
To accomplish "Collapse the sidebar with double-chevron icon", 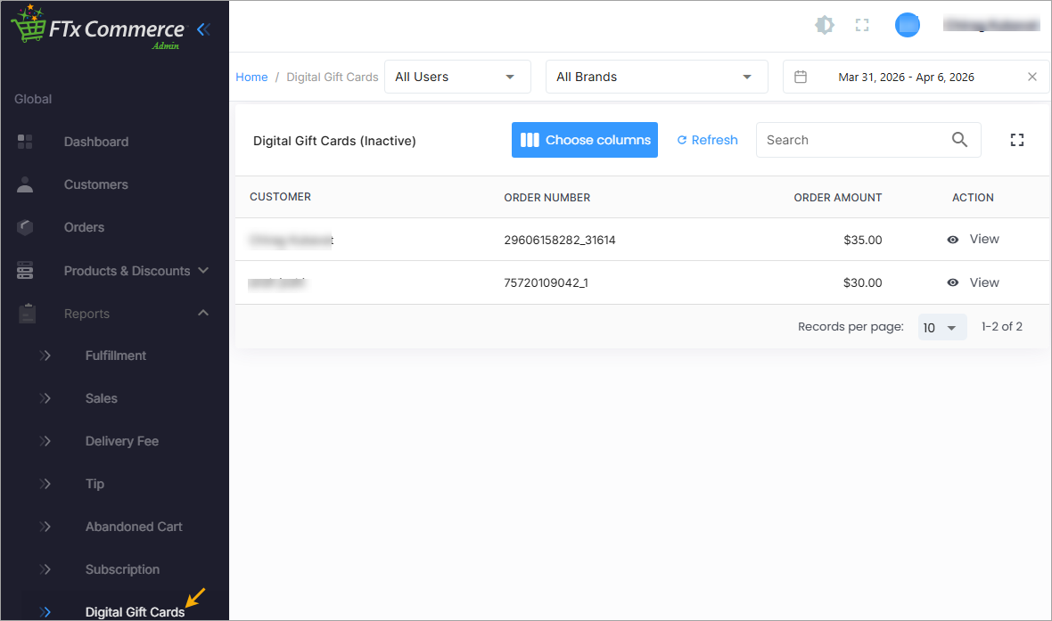I will [x=203, y=29].
